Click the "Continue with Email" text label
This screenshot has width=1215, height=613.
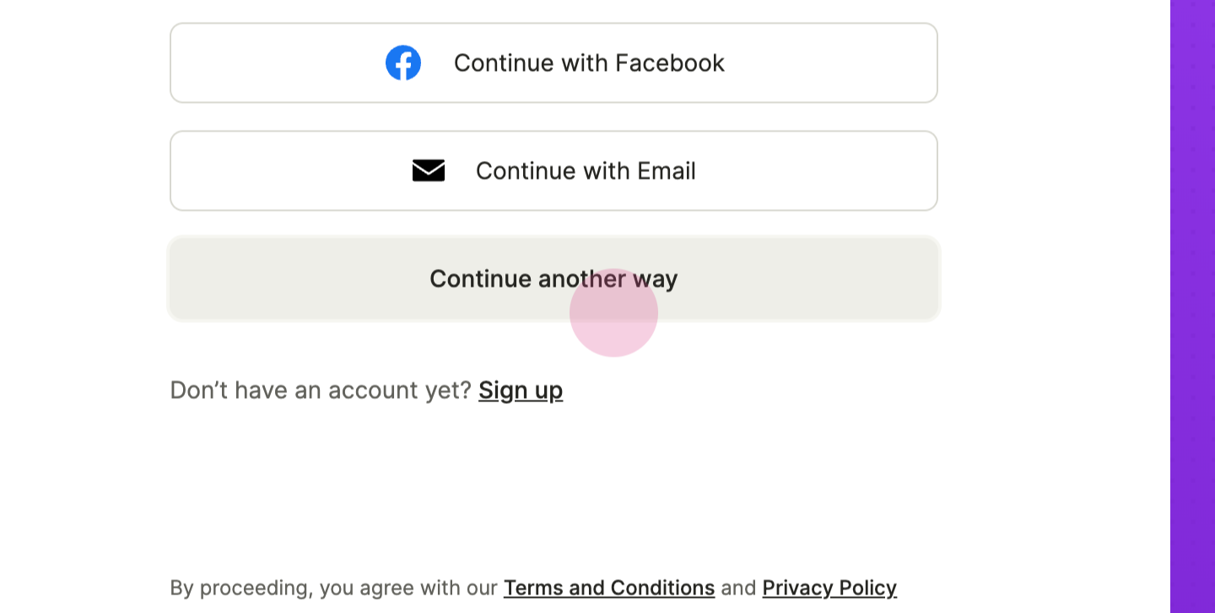(586, 171)
